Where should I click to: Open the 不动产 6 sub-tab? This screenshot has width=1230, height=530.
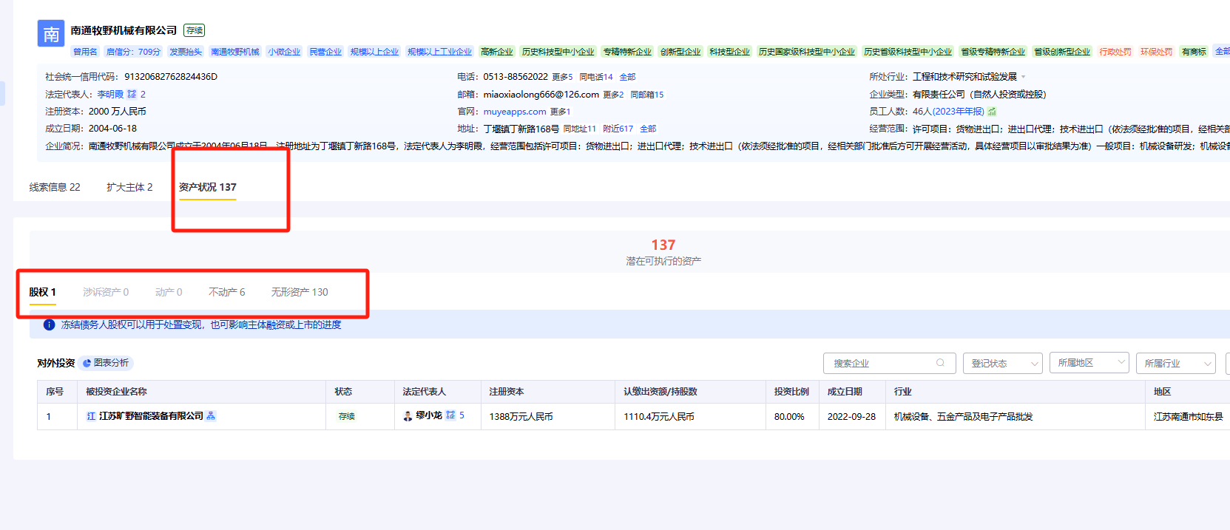point(227,292)
